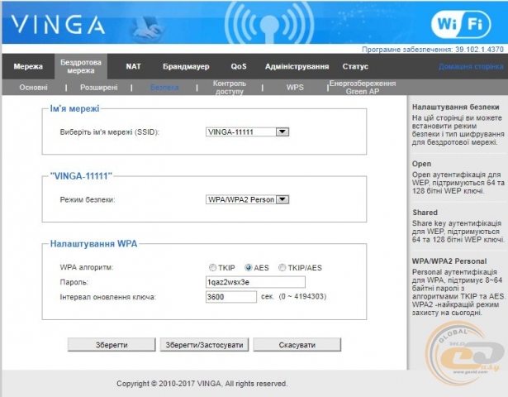Click the Налаштування безпеки help heading

click(455, 107)
